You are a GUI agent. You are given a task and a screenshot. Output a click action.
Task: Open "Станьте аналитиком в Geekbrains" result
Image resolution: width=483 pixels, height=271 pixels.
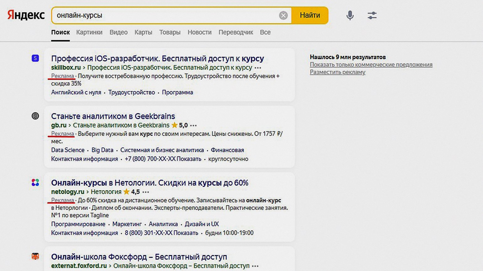[113, 116]
